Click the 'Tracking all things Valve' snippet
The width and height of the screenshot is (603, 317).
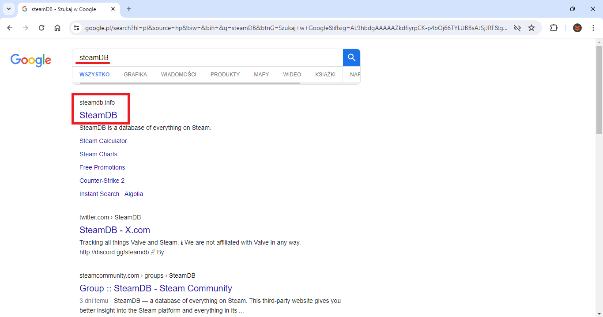190,247
